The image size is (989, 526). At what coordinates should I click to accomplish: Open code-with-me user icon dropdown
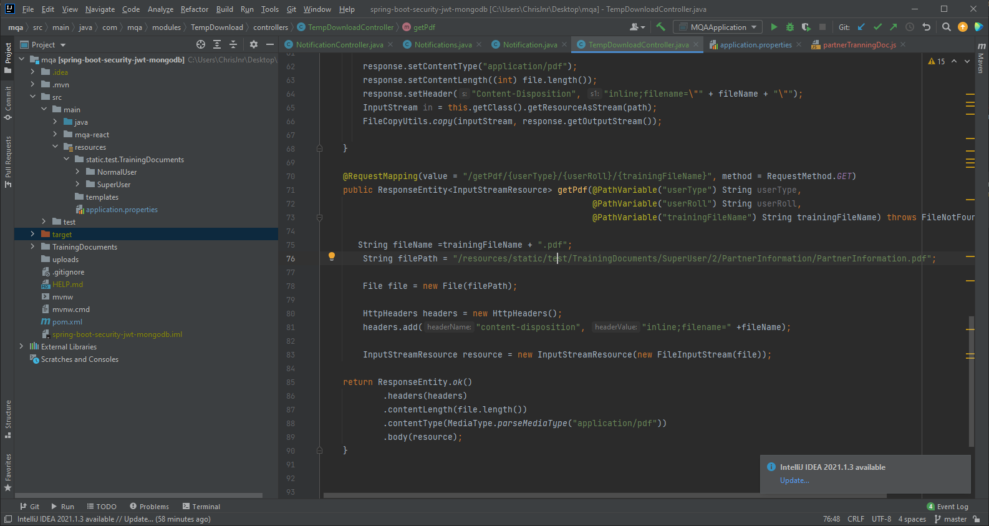[x=637, y=27]
